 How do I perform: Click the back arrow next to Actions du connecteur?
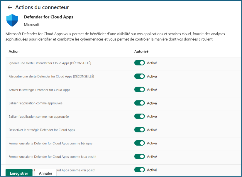(10, 7)
